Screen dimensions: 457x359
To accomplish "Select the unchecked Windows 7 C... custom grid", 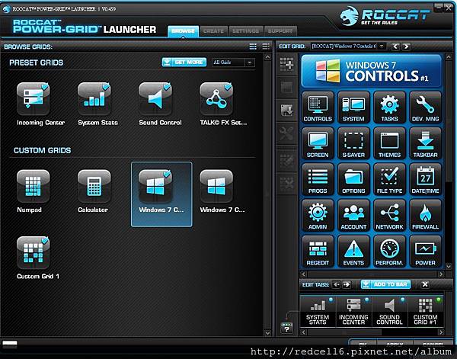I will point(216,186).
